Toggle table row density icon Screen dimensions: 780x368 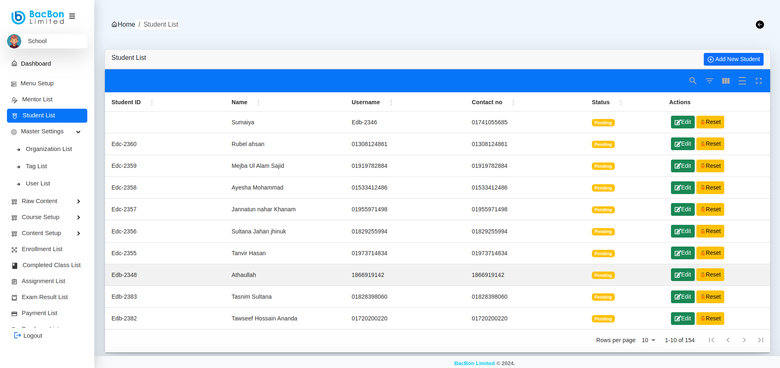(742, 81)
